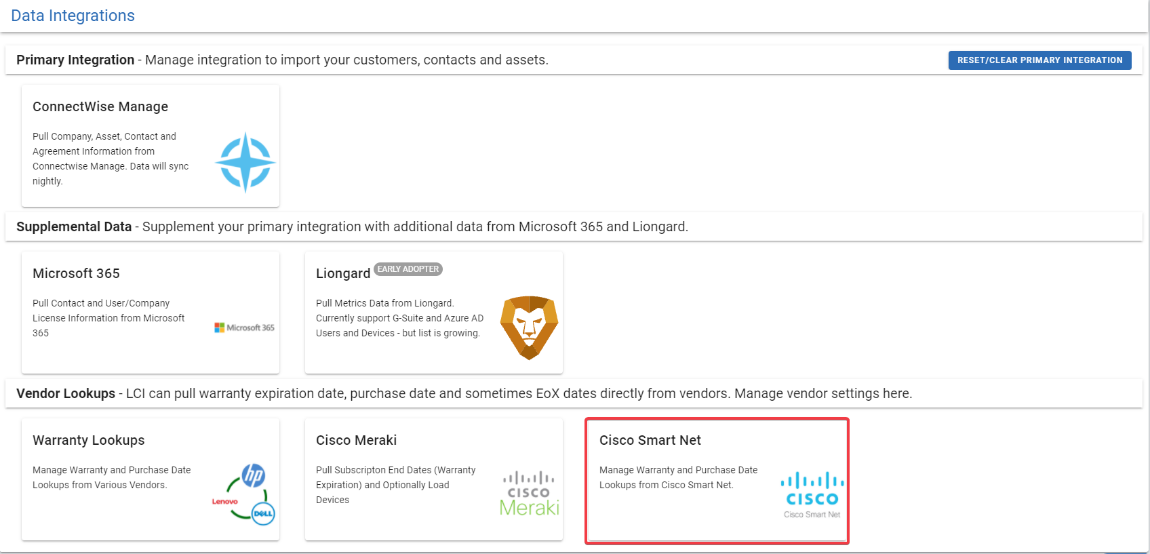Click the Reset/Clear Primary Integration button
This screenshot has width=1150, height=554.
1039,60
